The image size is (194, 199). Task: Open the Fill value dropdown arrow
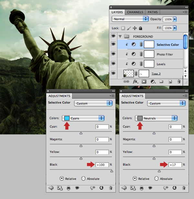tap(175, 28)
